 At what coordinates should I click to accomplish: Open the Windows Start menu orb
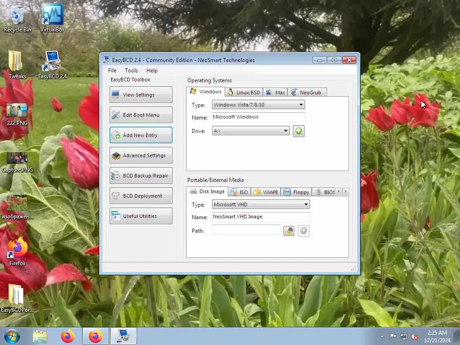12,336
